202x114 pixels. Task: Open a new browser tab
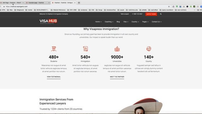pyautogui.click(x=79, y=3)
